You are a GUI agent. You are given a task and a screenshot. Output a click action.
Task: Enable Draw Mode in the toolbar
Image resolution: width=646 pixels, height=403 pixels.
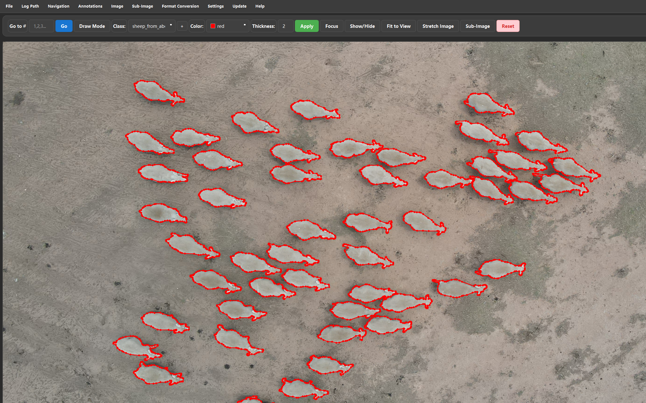pyautogui.click(x=92, y=26)
